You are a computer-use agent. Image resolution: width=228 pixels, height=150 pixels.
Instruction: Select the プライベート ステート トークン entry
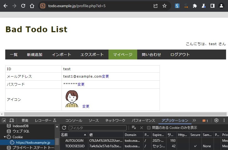31,148
